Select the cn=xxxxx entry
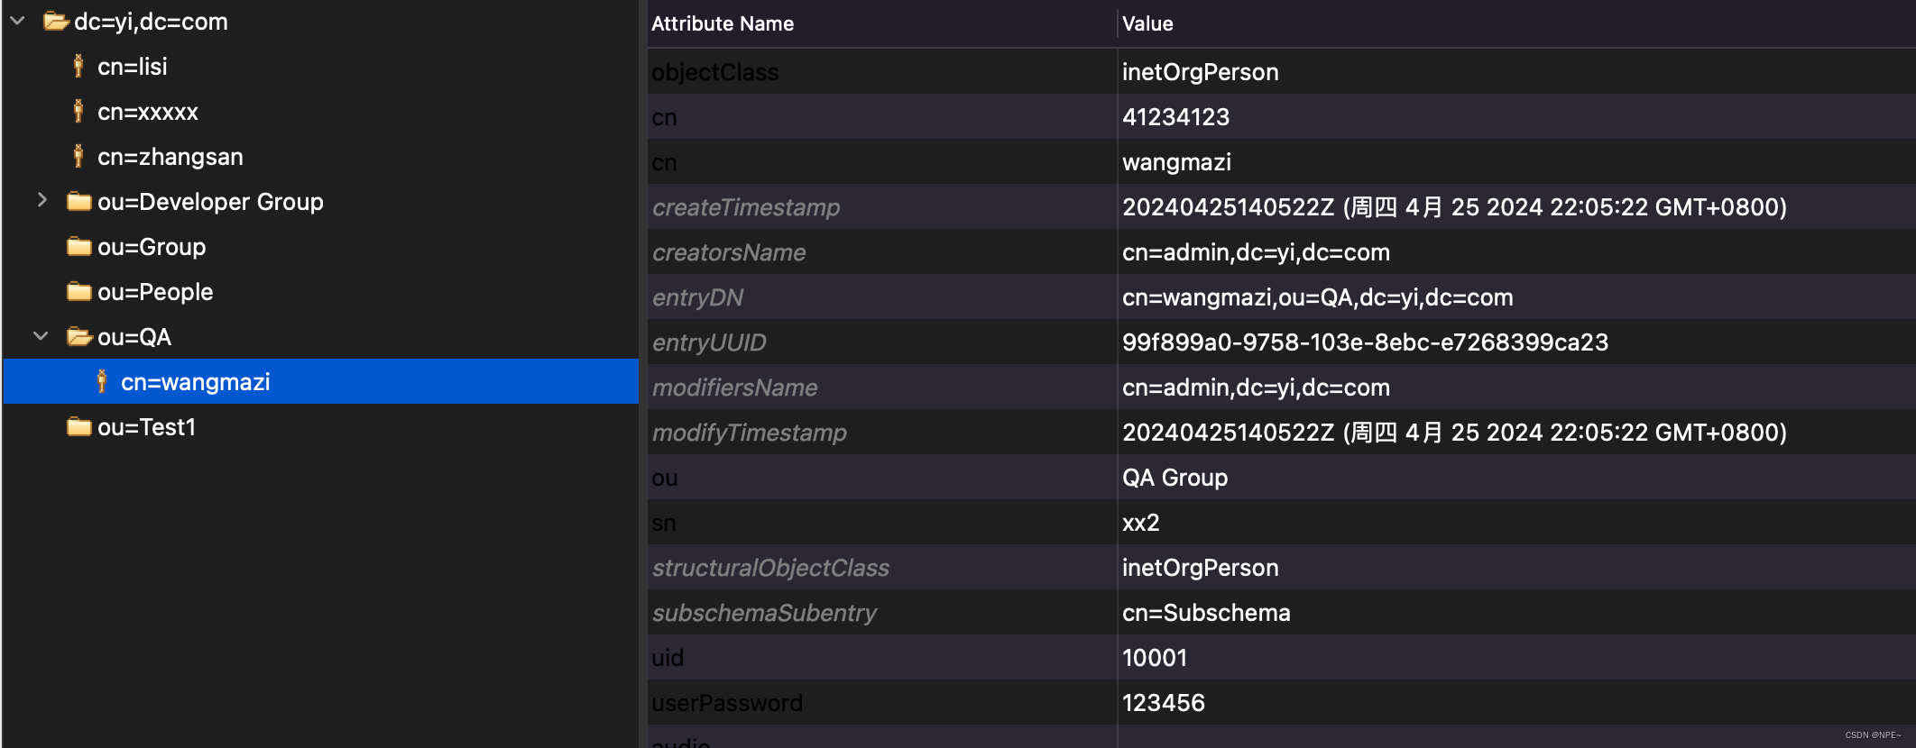Viewport: 1916px width, 748px height. click(x=148, y=112)
